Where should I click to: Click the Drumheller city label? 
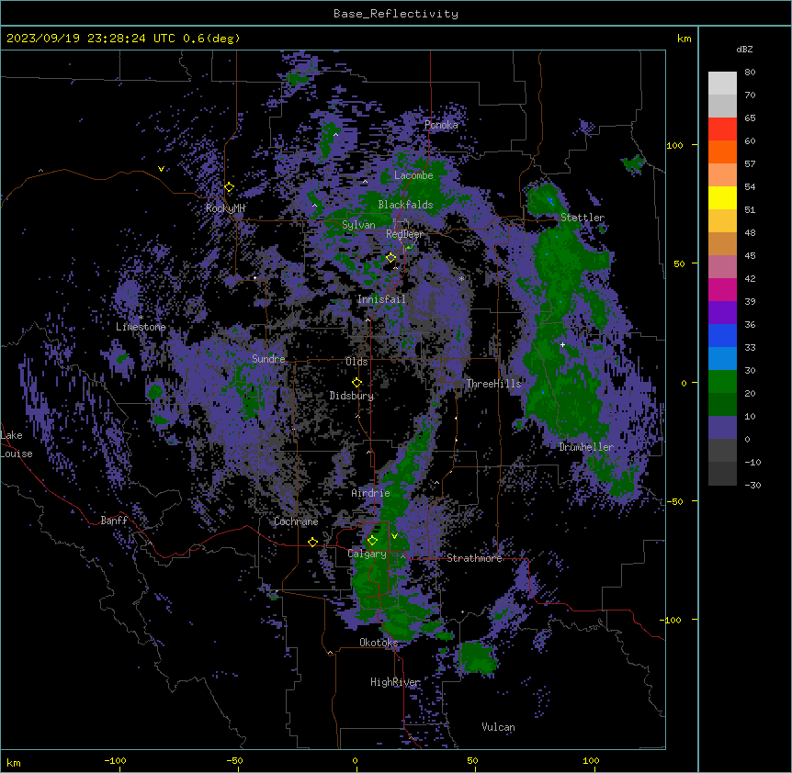586,447
